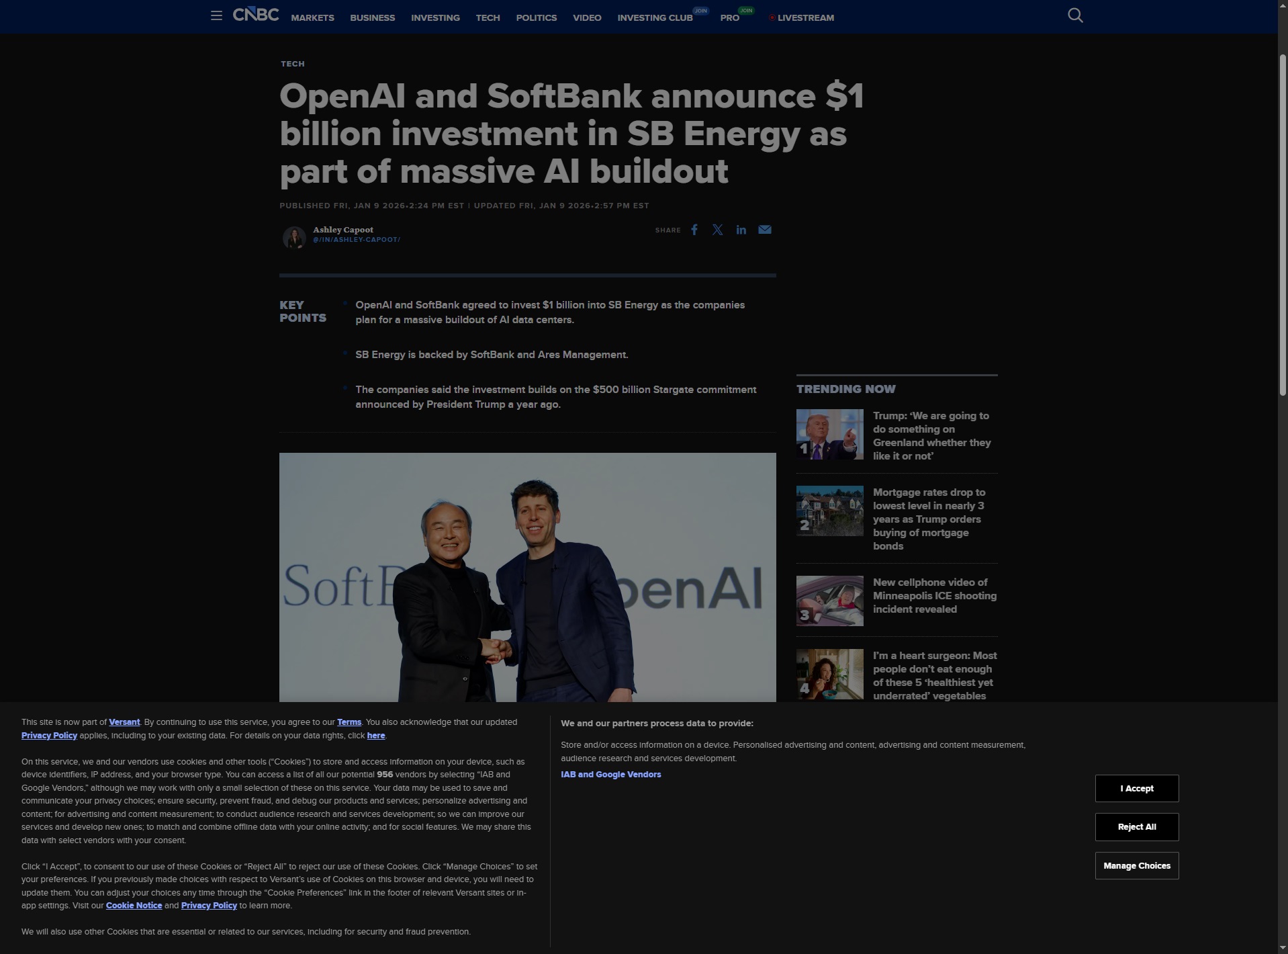Visit the @/in/ashley-capoot/ profile link
1288x954 pixels.
[x=357, y=240]
